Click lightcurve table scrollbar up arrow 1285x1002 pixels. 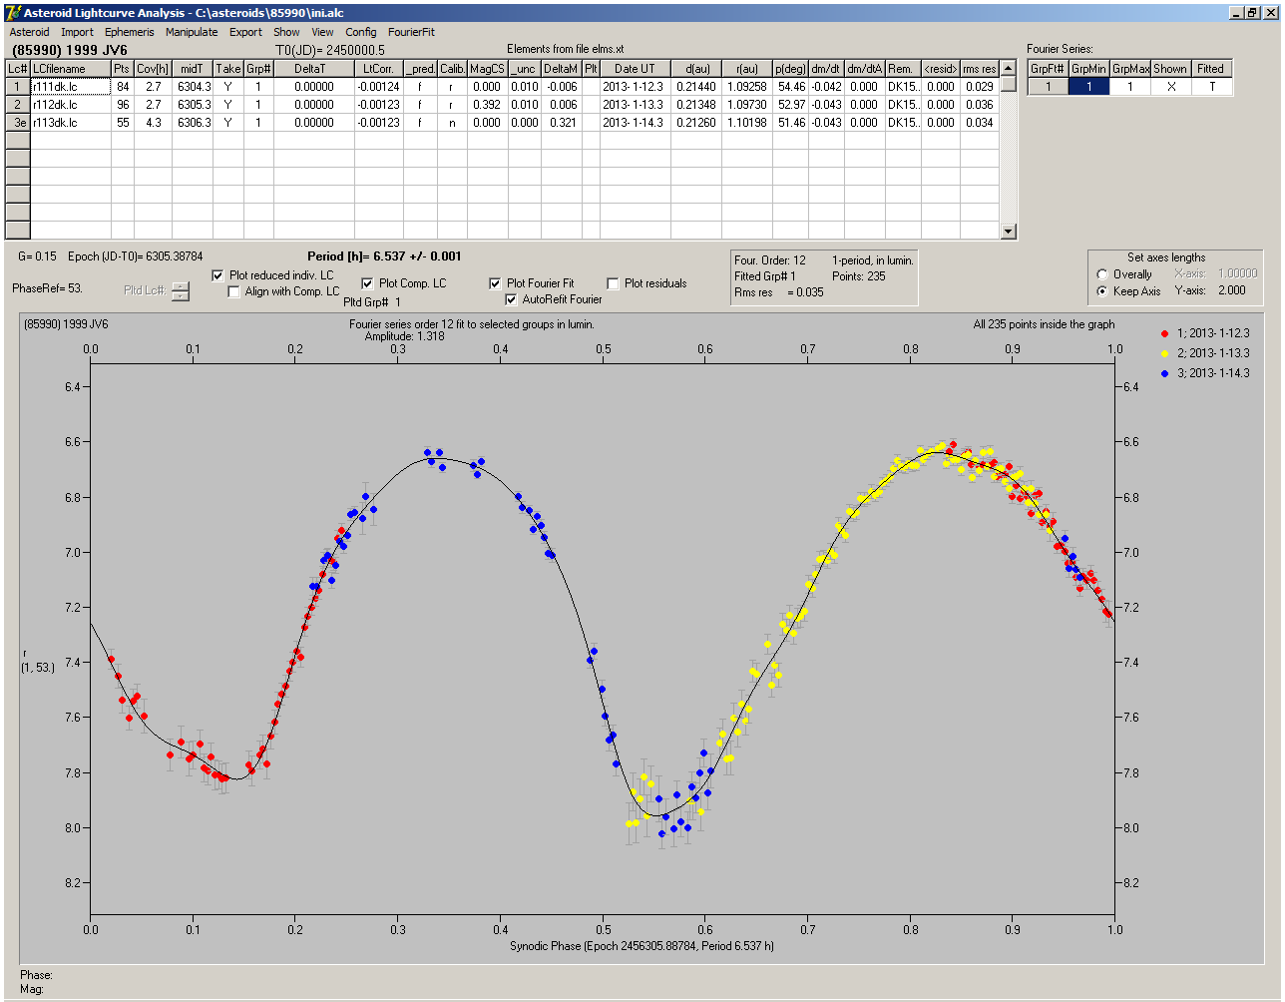pos(1009,68)
